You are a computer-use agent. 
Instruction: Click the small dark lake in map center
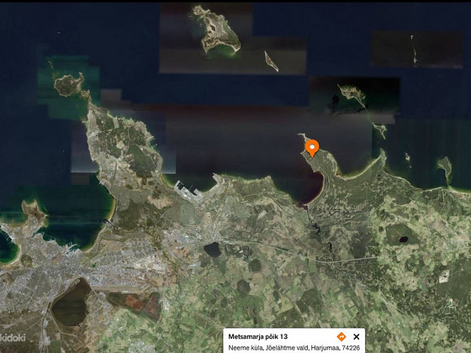click(212, 250)
